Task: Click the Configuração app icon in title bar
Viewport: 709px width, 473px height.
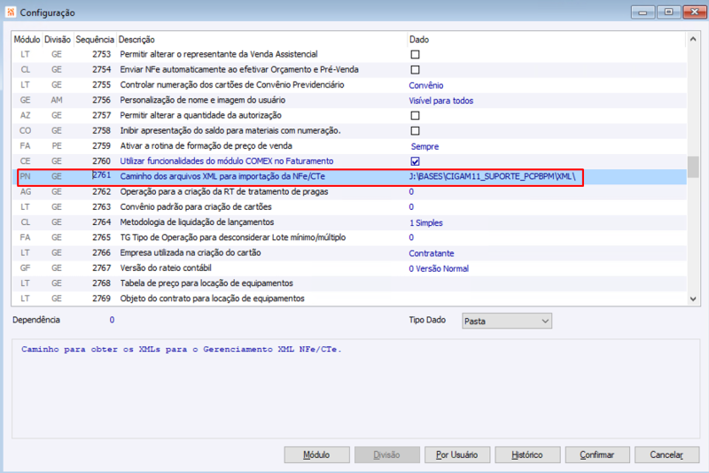Action: (x=11, y=12)
